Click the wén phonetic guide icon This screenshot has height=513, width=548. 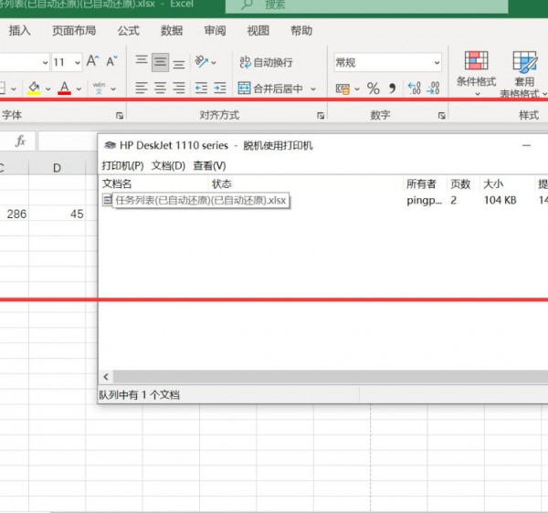point(99,88)
